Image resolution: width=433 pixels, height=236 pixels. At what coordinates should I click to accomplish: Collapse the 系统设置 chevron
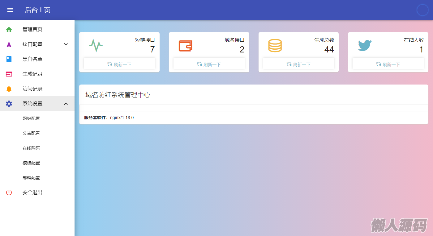(x=66, y=104)
